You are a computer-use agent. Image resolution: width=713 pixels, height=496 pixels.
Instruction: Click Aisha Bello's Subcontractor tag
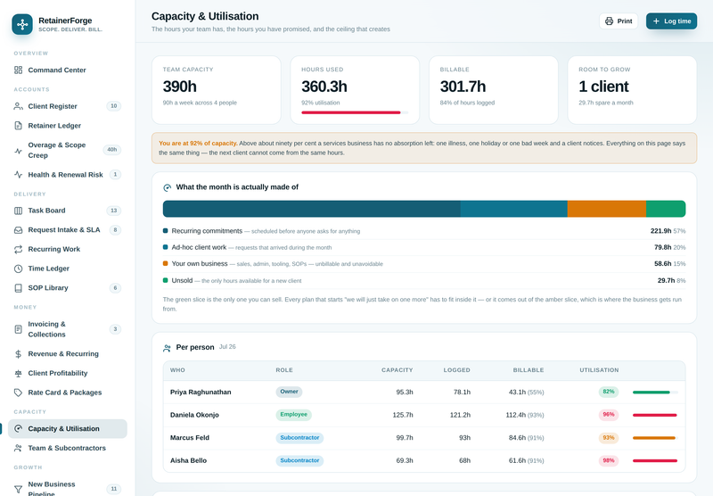coord(299,460)
